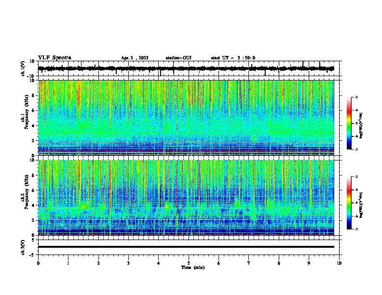382x295 pixels.
Task: Click time axis tick label "2"
Action: tap(98, 263)
